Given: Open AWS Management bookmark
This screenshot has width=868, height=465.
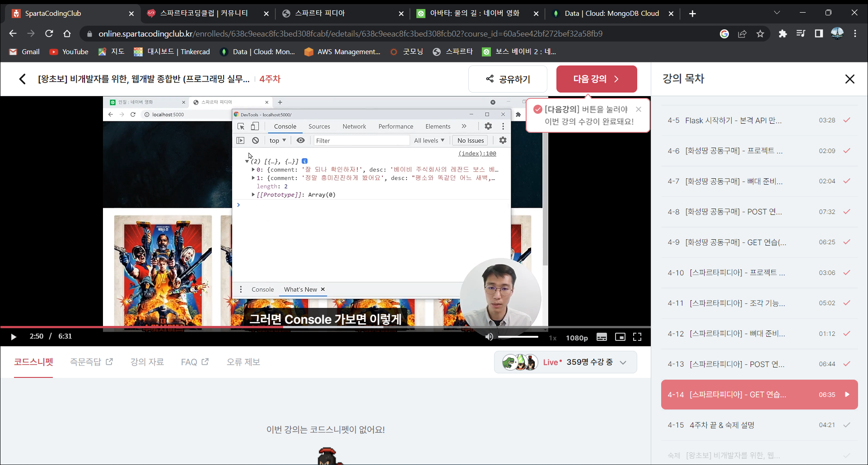Looking at the screenshot, I should click(342, 51).
